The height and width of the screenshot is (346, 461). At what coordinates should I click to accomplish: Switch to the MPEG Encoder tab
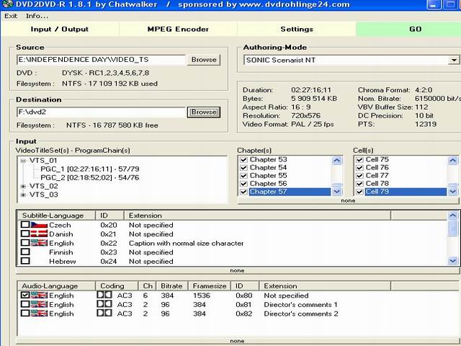pyautogui.click(x=178, y=29)
